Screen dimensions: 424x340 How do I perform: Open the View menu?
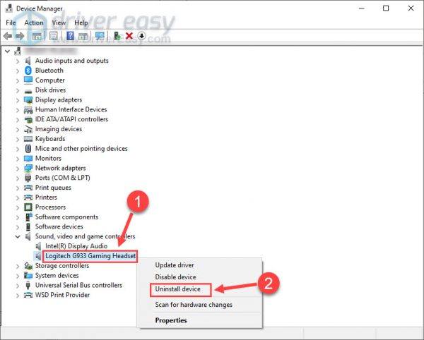click(x=59, y=23)
